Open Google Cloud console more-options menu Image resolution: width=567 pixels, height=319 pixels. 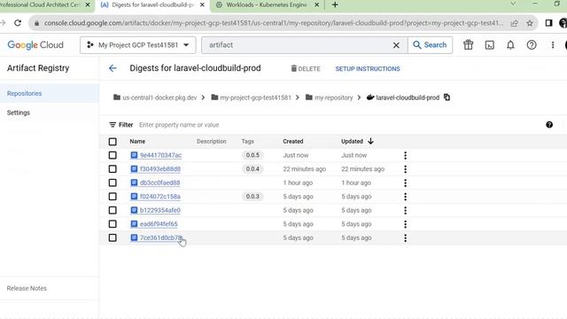coord(553,45)
